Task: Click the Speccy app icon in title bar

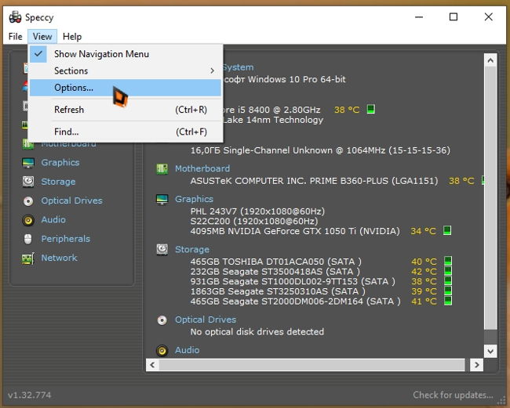Action: pyautogui.click(x=15, y=17)
